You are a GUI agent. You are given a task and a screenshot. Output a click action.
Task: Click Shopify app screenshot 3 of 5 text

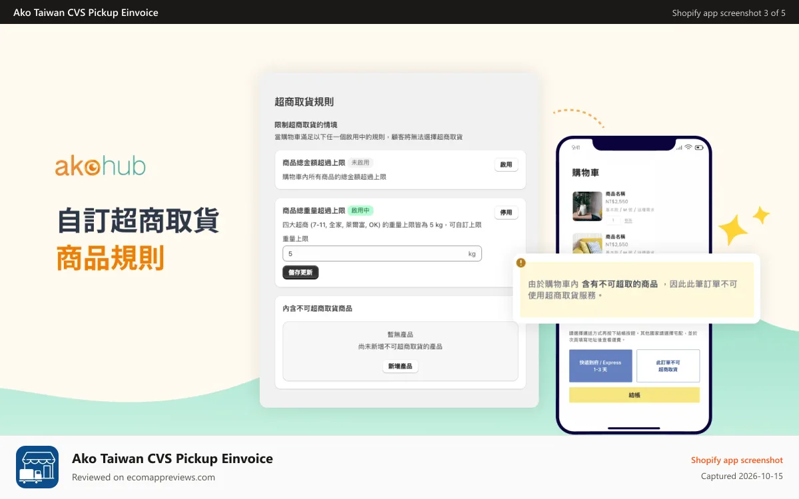click(x=728, y=13)
